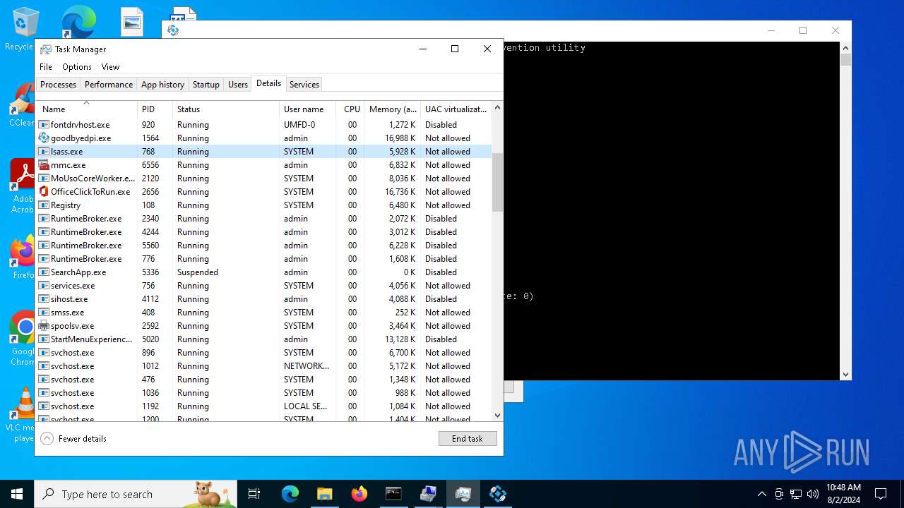Click the Type here to search box
The height and width of the screenshot is (508, 904).
136,494
